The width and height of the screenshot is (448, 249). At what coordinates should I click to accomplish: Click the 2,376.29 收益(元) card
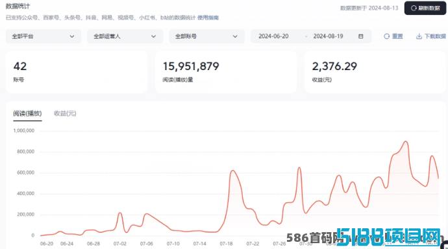[375, 72]
